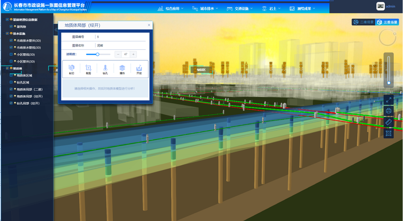This screenshot has width=403, height=221.
Task: Open the 综合应用 dropdown menu
Action: [171, 8]
